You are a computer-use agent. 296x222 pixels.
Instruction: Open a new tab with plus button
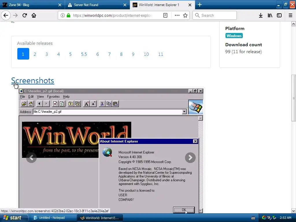click(200, 5)
